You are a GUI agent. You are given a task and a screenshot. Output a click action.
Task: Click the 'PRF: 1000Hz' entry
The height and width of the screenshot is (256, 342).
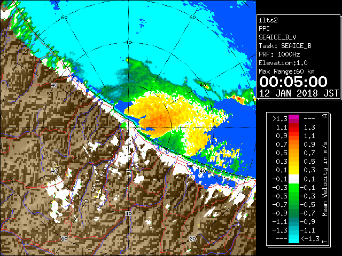coord(279,54)
